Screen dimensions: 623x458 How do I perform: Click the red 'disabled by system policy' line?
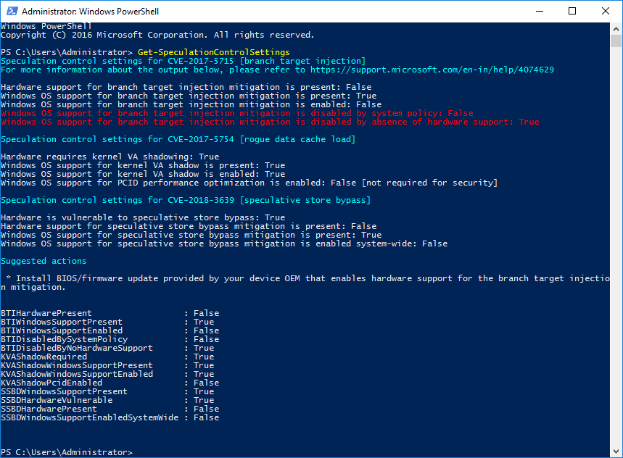236,113
